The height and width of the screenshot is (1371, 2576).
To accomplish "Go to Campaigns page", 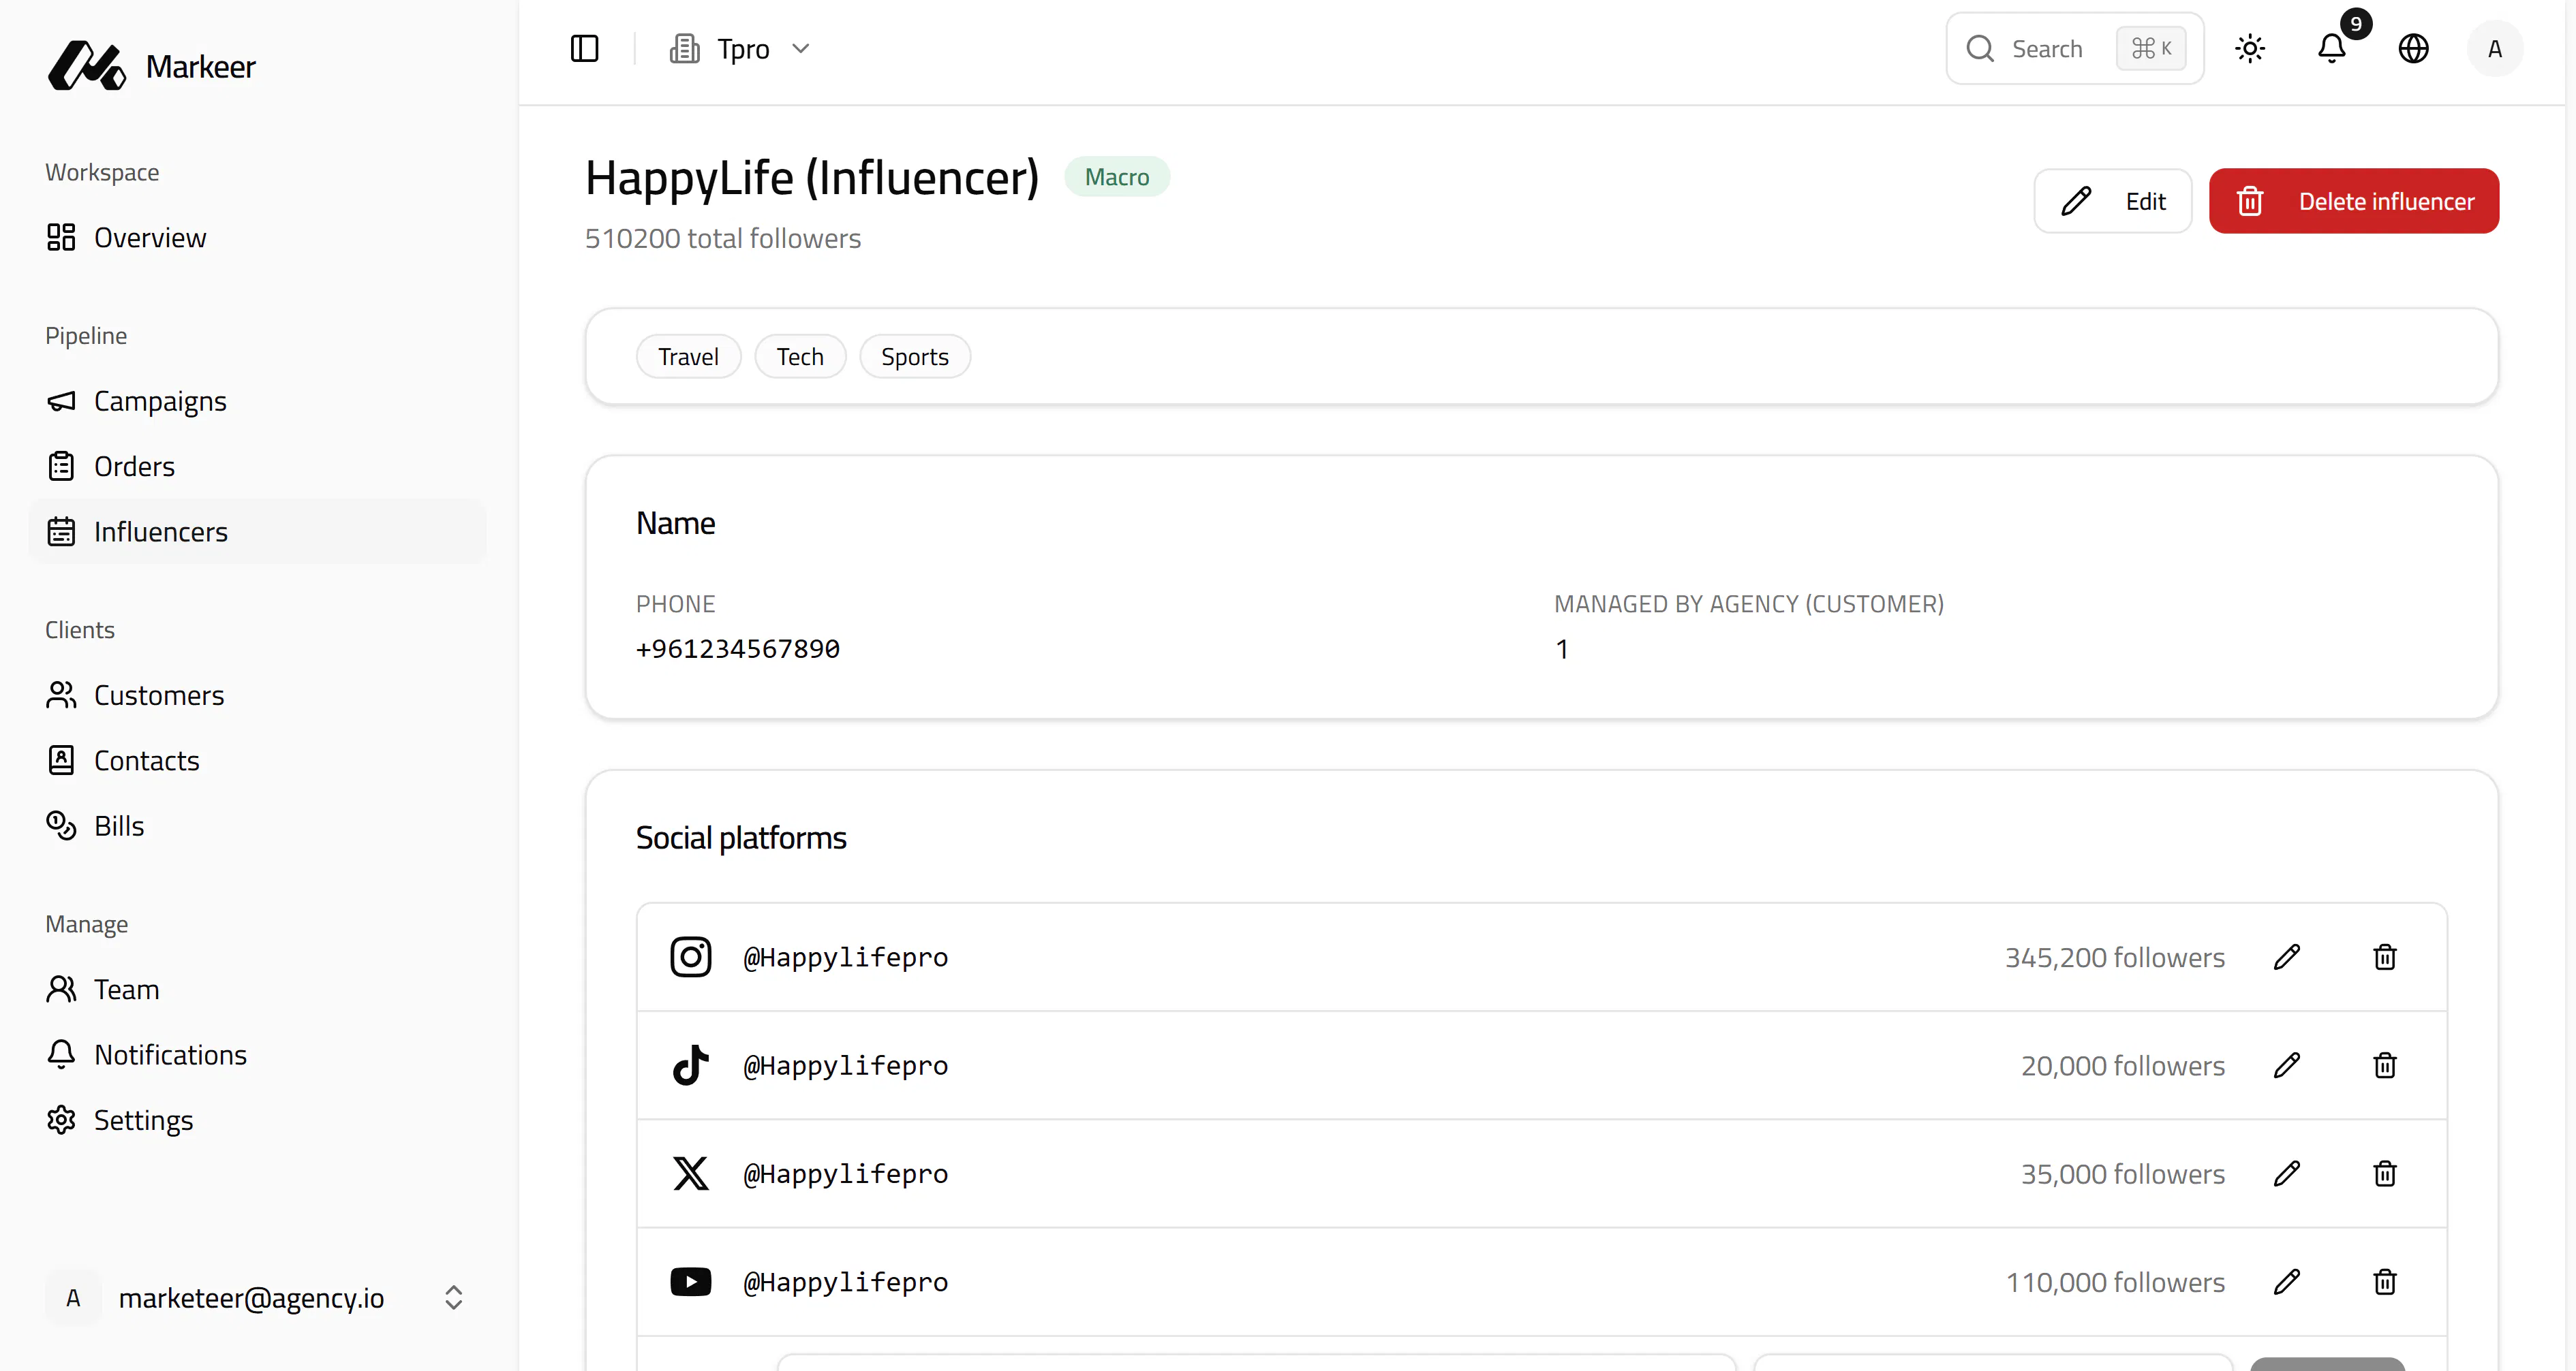I will click(x=257, y=400).
